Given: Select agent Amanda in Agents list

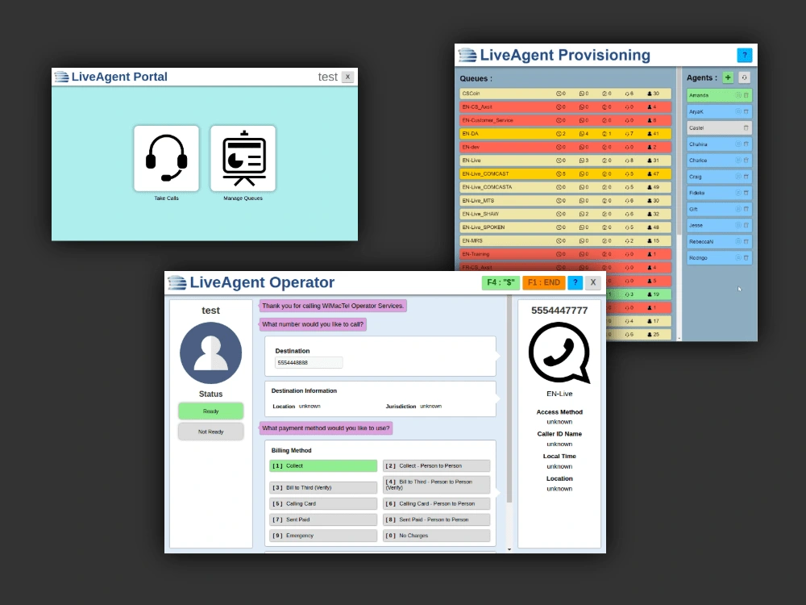Looking at the screenshot, I should click(x=719, y=95).
